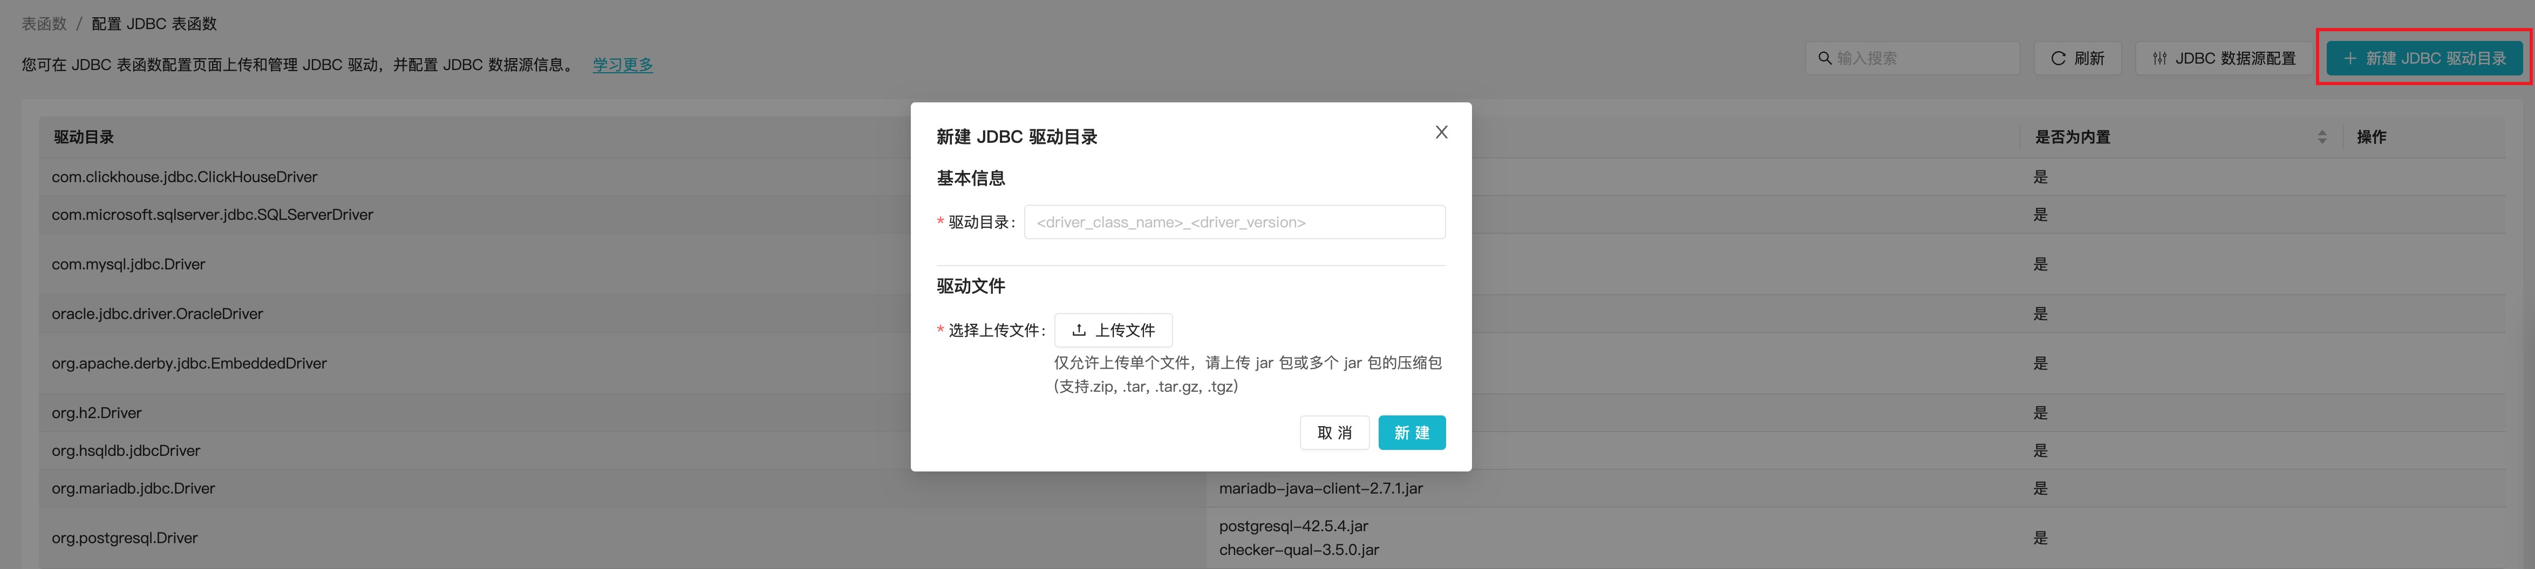Select oracle.jdbc.driver.OracleDriver entry
The image size is (2535, 569).
(158, 314)
